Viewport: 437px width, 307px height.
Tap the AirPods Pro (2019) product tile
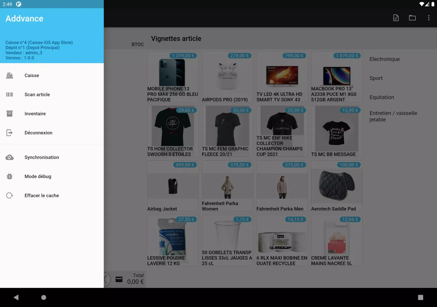(x=227, y=77)
